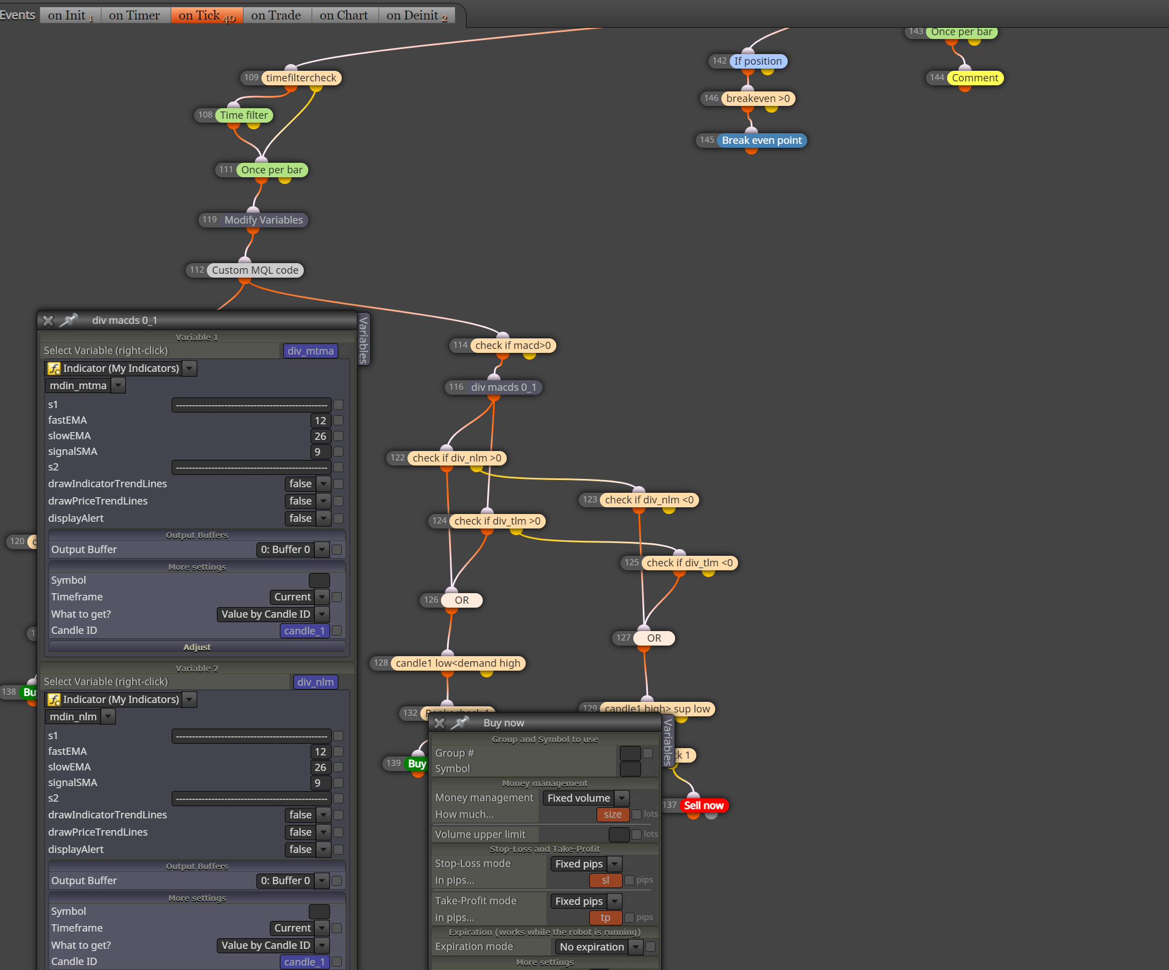This screenshot has width=1169, height=970.
Task: Open the Expiration mode dropdown
Action: coord(636,947)
